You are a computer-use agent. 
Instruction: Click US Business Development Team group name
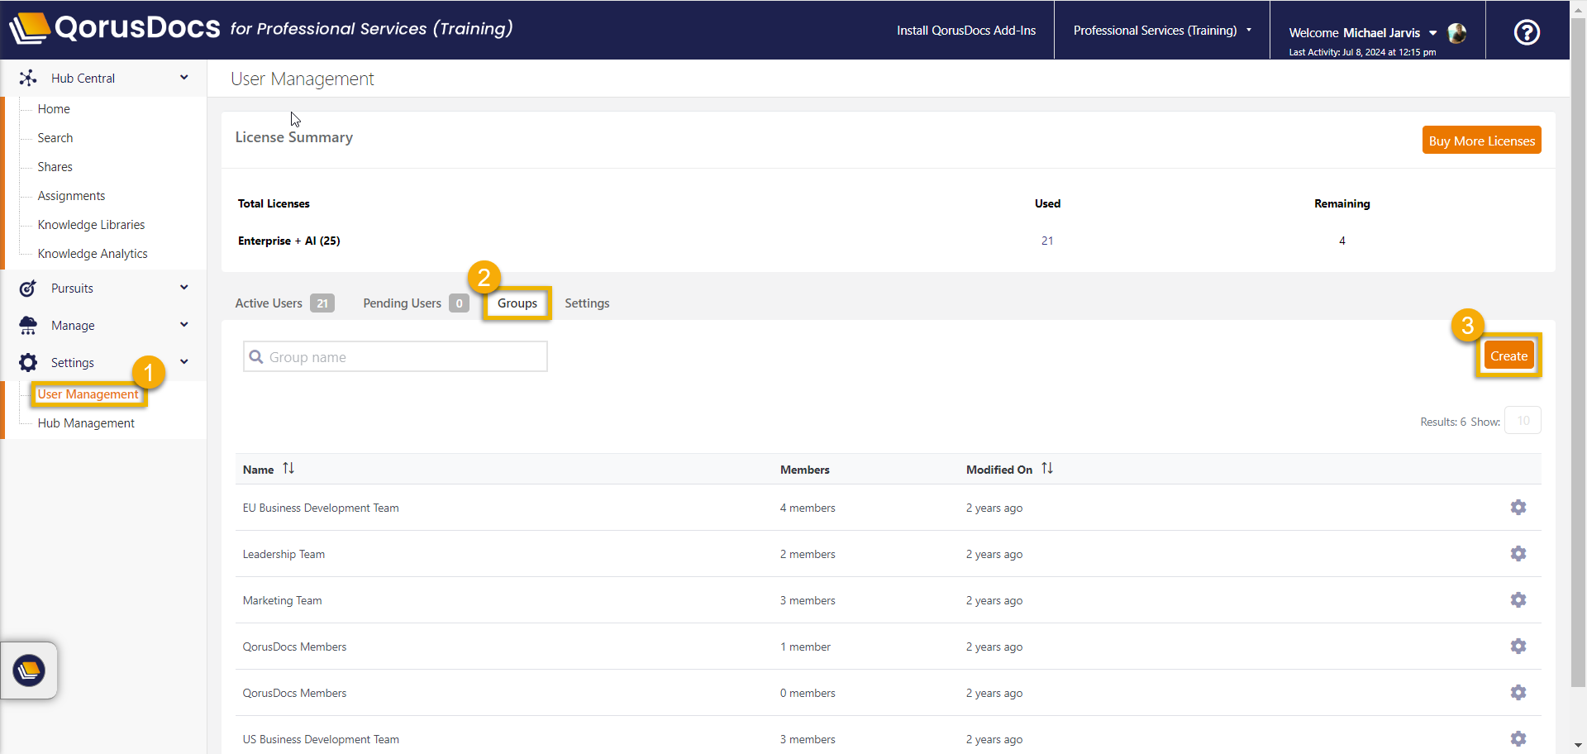coord(321,739)
